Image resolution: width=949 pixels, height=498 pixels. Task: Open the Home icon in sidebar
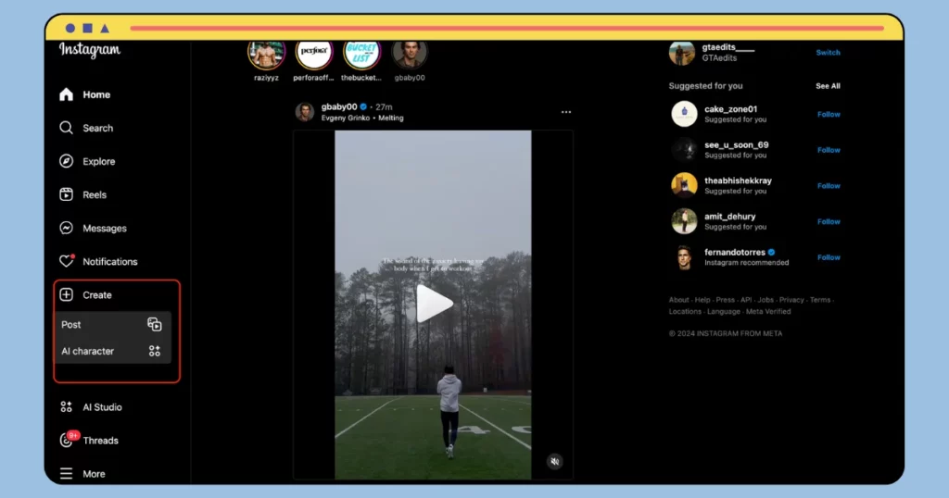click(x=66, y=94)
